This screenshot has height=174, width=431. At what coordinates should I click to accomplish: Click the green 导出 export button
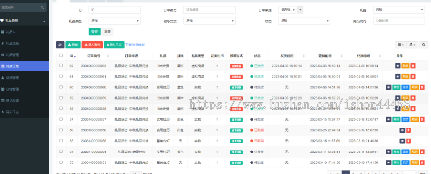coord(73,45)
